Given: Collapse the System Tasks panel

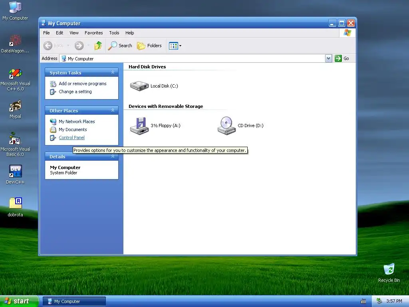Looking at the screenshot, I should tap(113, 72).
